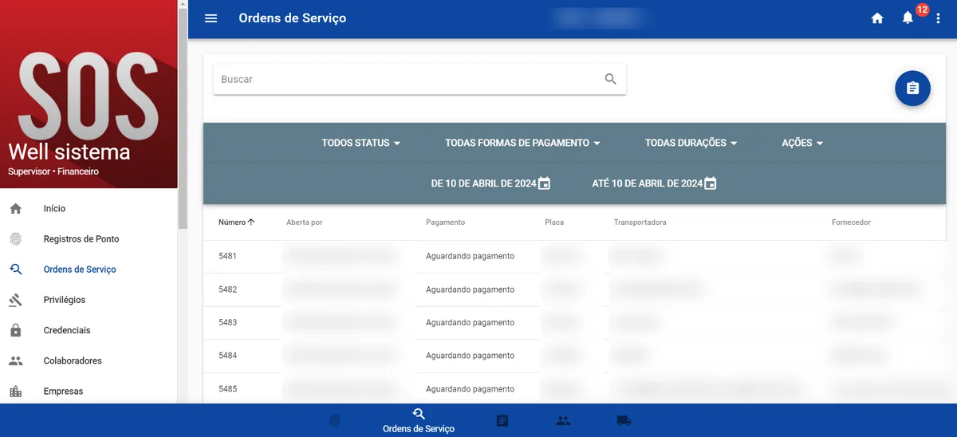Screen dimensions: 957x437
Task: Click Aguardando pagamento in row 5481
Action: 470,256
